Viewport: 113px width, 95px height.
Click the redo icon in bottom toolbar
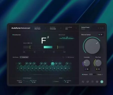pos(88,82)
